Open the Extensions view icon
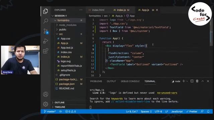214x120 pixels. [x=45, y=51]
